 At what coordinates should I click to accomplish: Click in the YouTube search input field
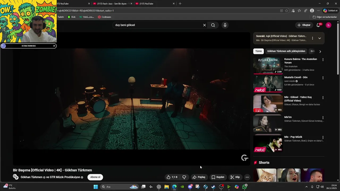(x=158, y=25)
